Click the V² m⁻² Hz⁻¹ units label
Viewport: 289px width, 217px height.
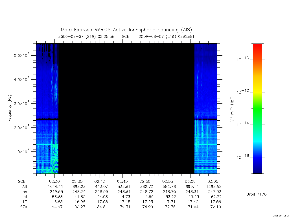point(232,109)
